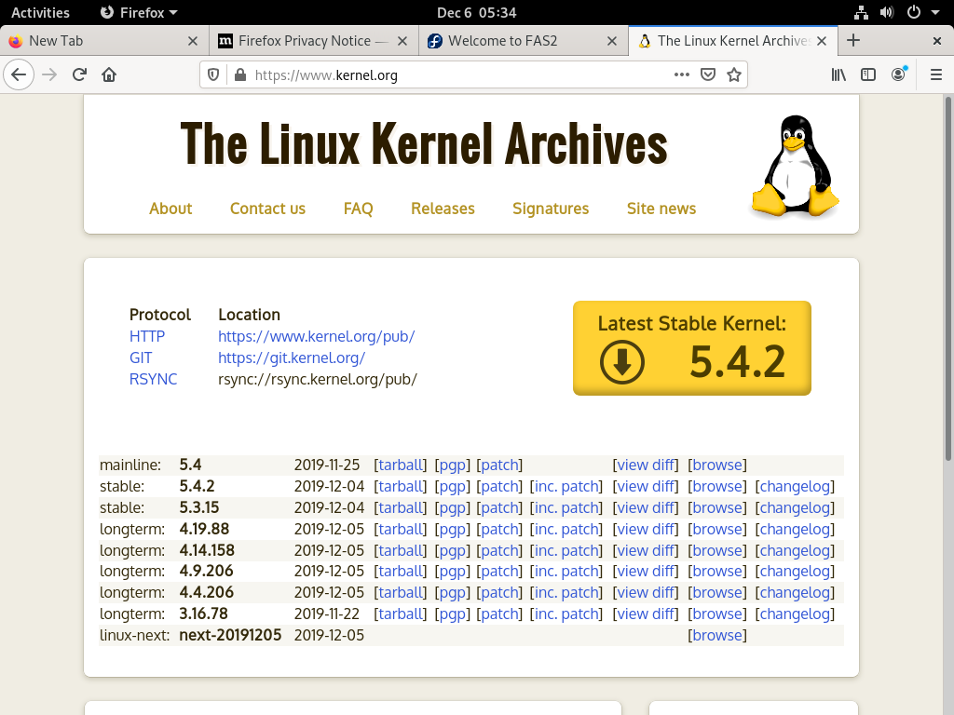Click version 5.3.15 in stable row

click(x=199, y=507)
